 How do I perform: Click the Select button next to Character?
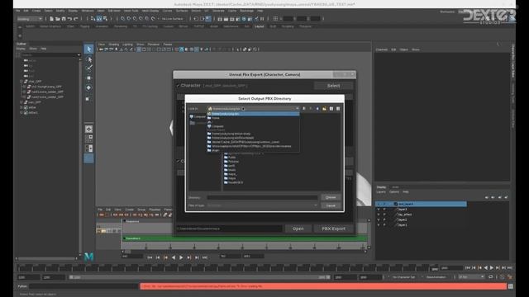pyautogui.click(x=333, y=86)
